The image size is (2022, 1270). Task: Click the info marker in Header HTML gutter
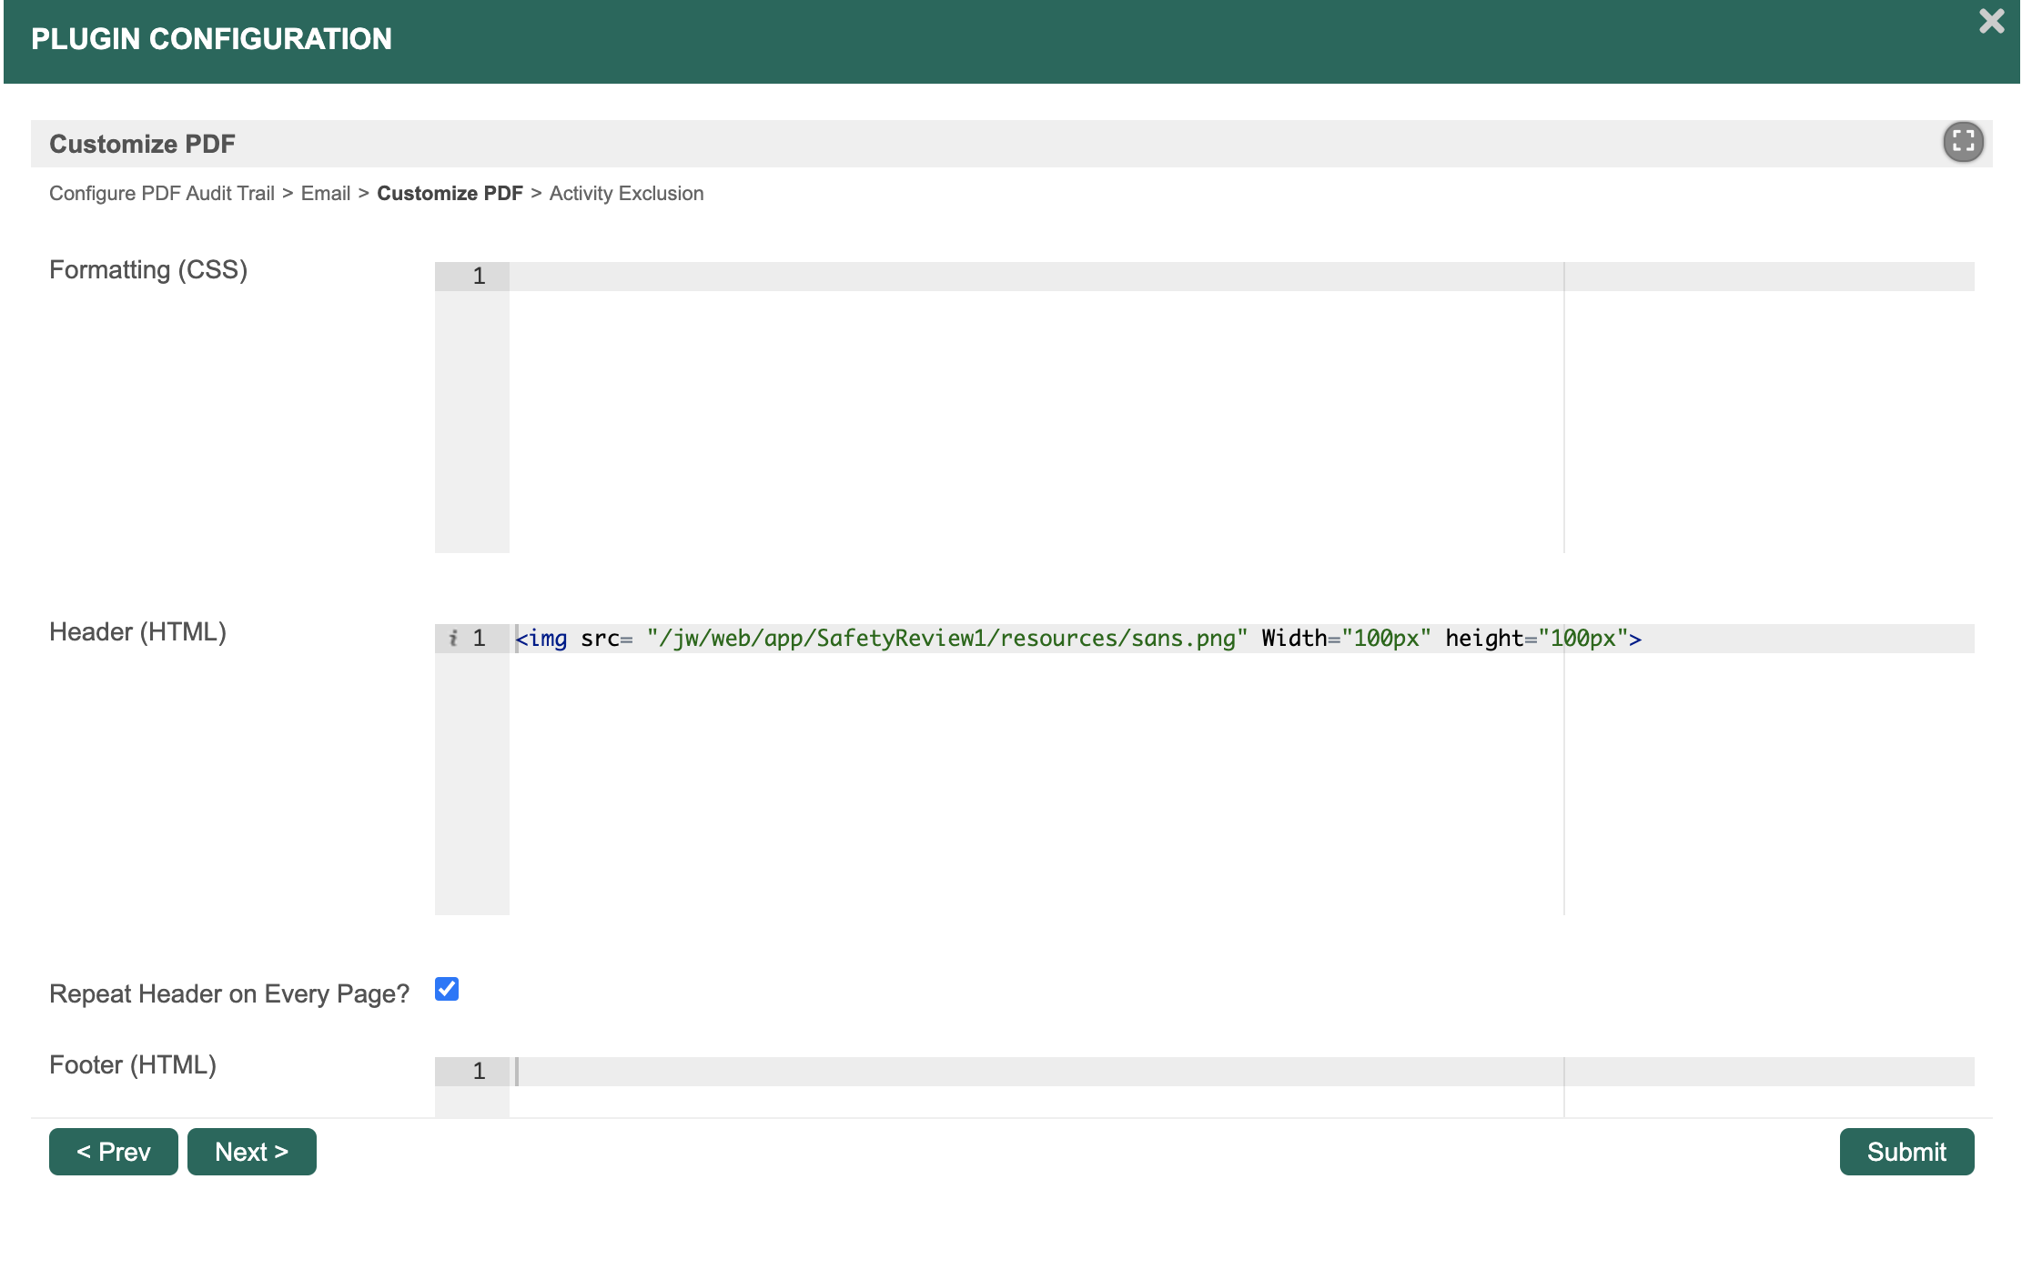[452, 639]
